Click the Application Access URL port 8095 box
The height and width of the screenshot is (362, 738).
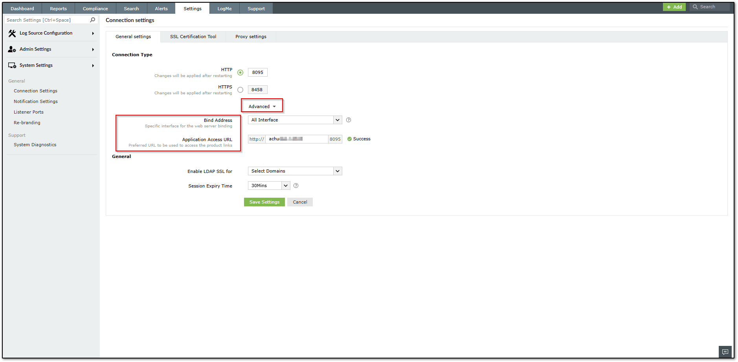click(x=335, y=139)
